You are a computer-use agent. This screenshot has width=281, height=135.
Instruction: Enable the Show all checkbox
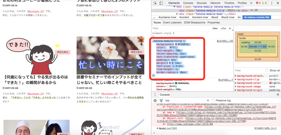coord(267,70)
